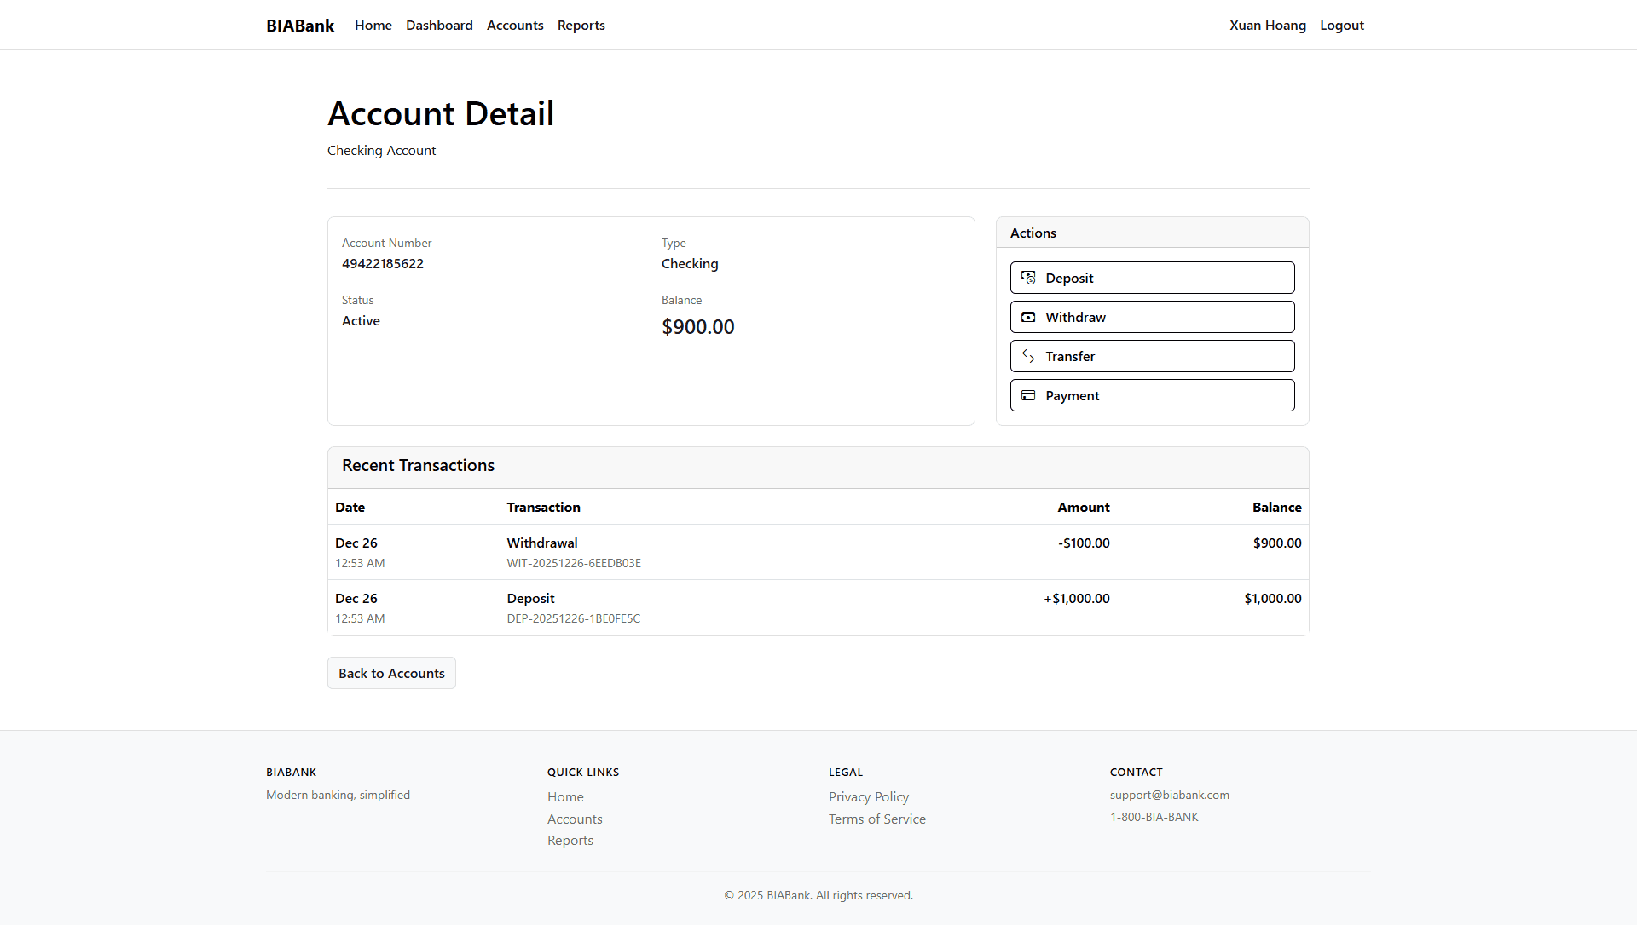The height and width of the screenshot is (925, 1637).
Task: Click the Payment card icon
Action: tap(1028, 395)
